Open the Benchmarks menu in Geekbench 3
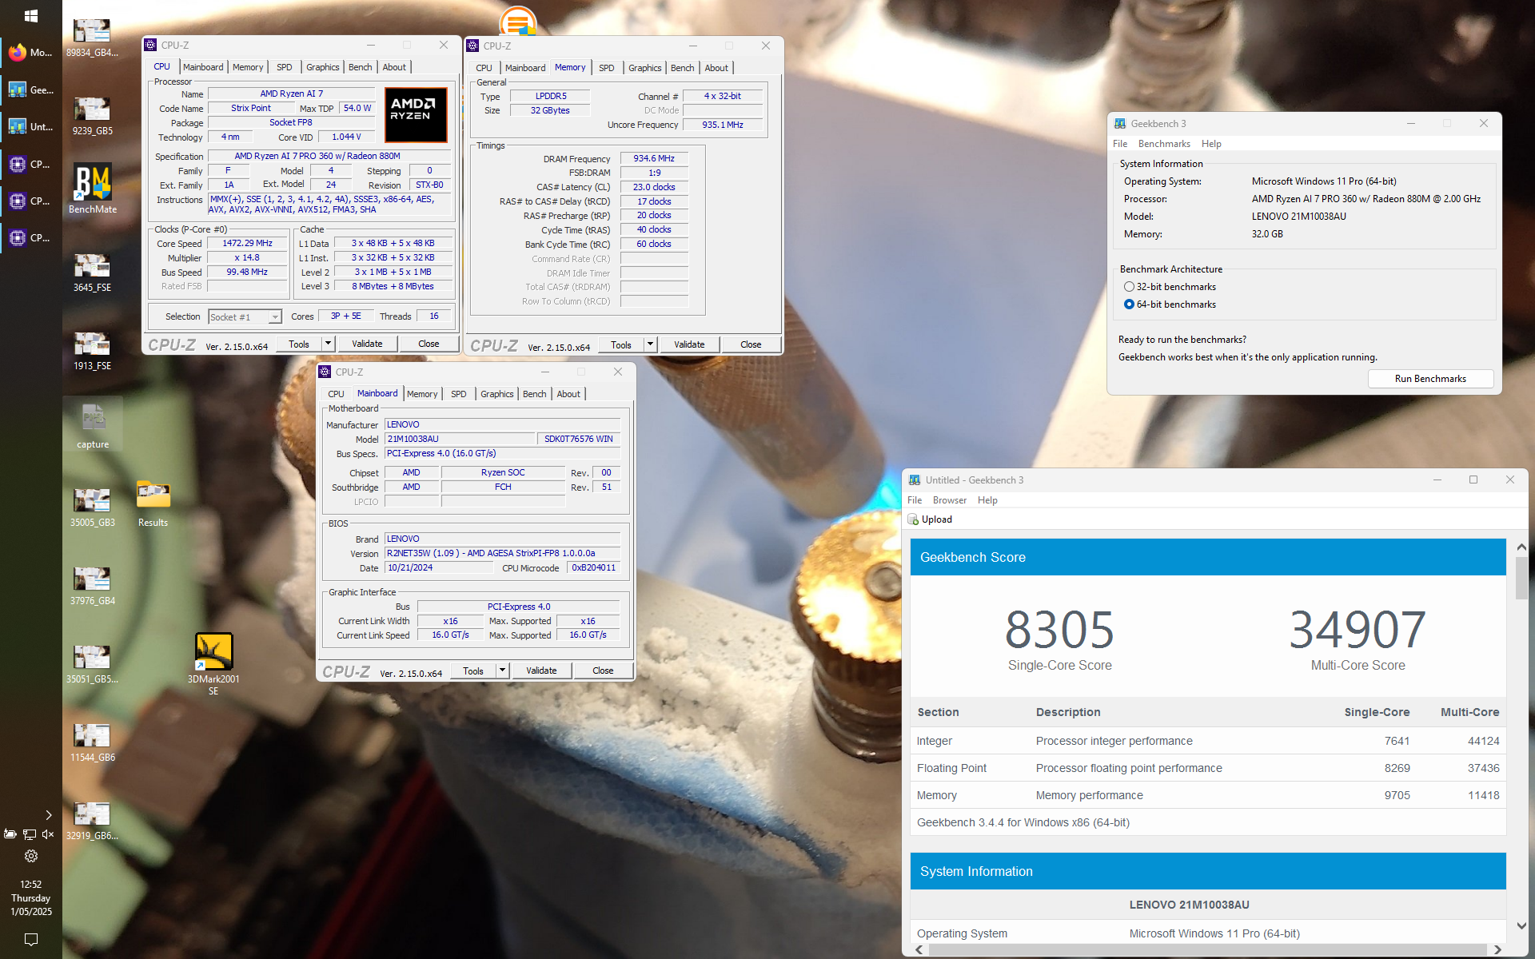The image size is (1535, 959). coord(1164,144)
